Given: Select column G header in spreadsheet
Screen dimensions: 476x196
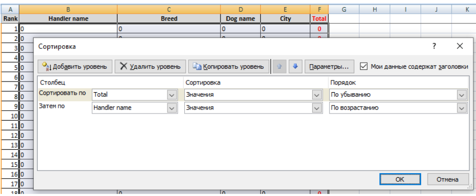Looking at the screenshot, I should click(344, 9).
